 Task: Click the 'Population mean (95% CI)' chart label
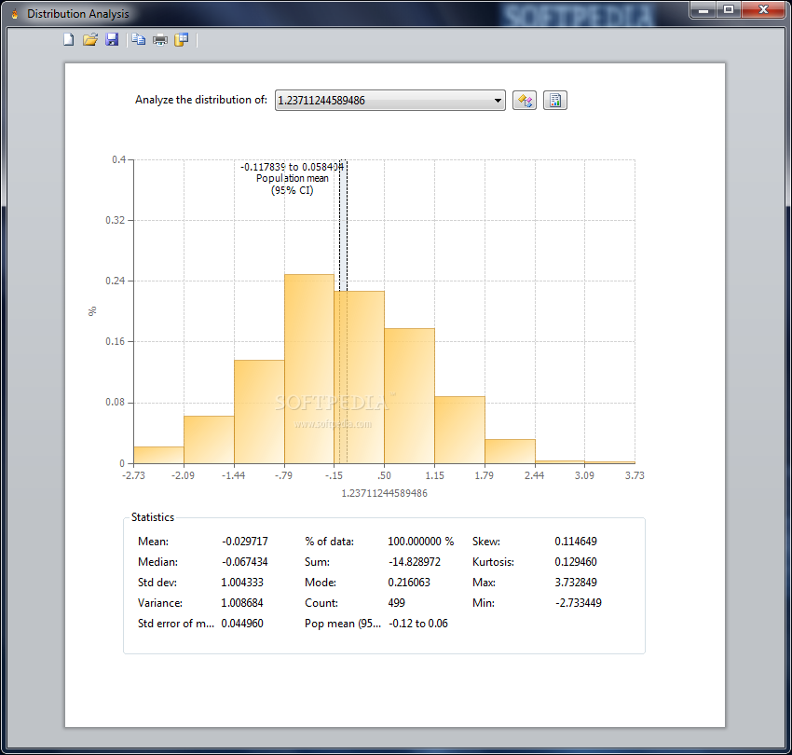click(292, 184)
